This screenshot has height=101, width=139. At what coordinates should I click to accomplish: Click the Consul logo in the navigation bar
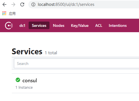9,25
